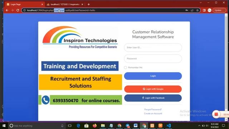Switch to the Login Page tab

click(25, 4)
